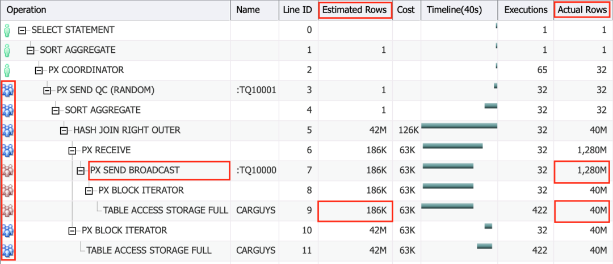The image size is (613, 264).
Task: Collapse the SELECT STATEMENT node
Action: tap(22, 30)
